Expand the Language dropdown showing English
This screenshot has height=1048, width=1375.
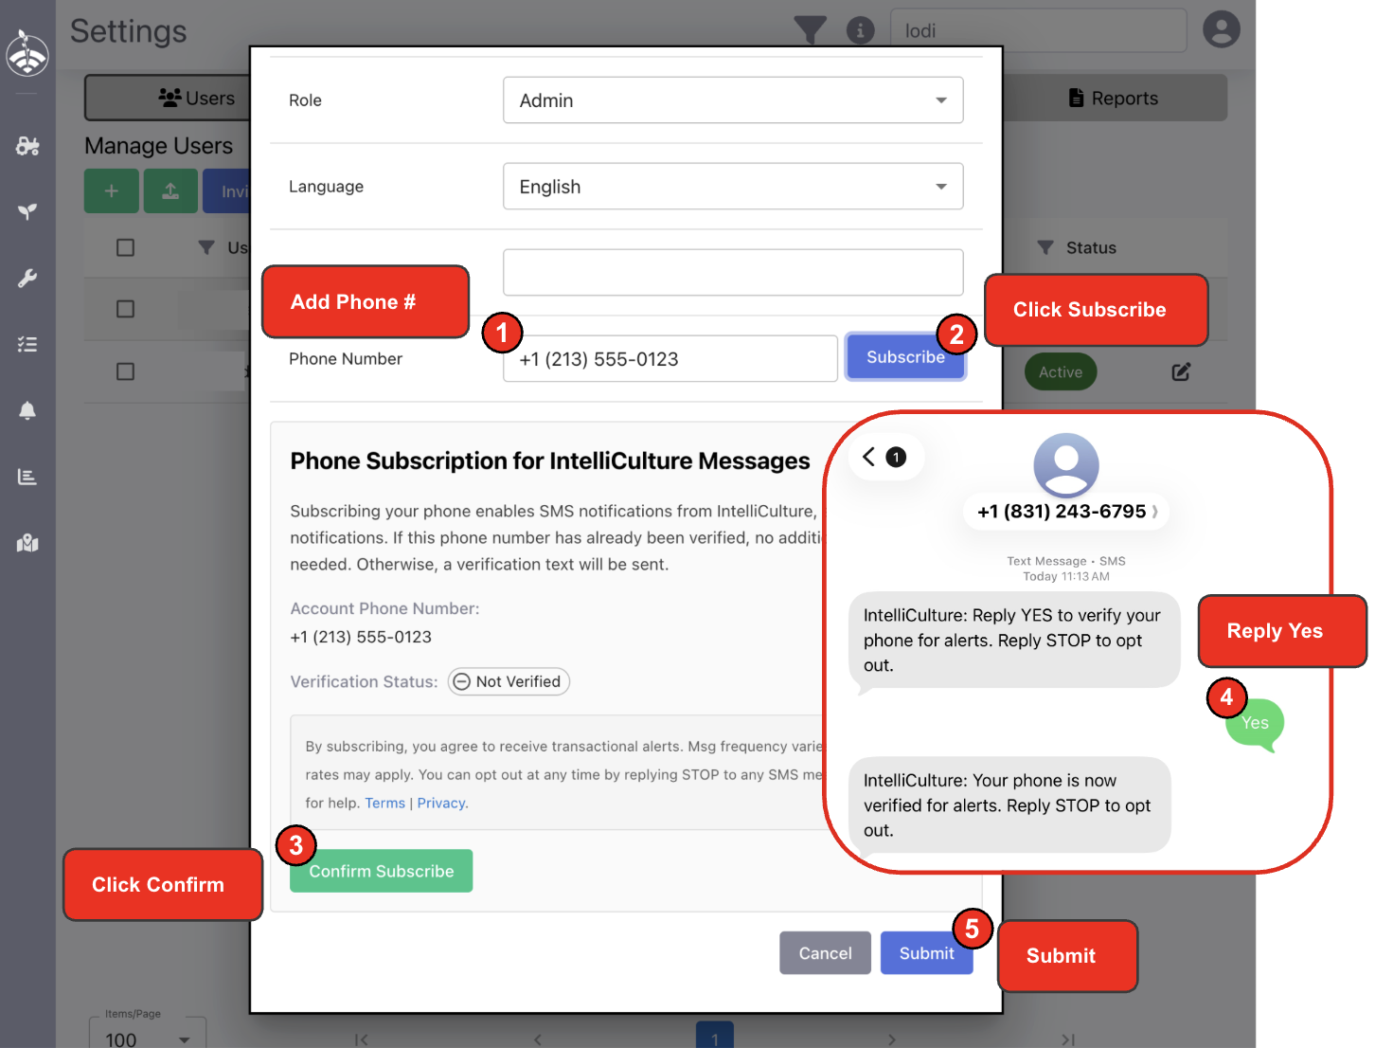(x=732, y=187)
